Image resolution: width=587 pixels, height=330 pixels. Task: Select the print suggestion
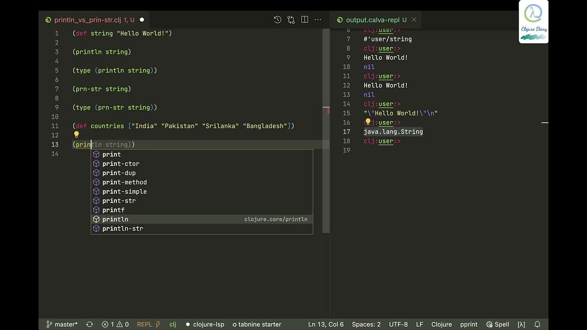pos(202,154)
